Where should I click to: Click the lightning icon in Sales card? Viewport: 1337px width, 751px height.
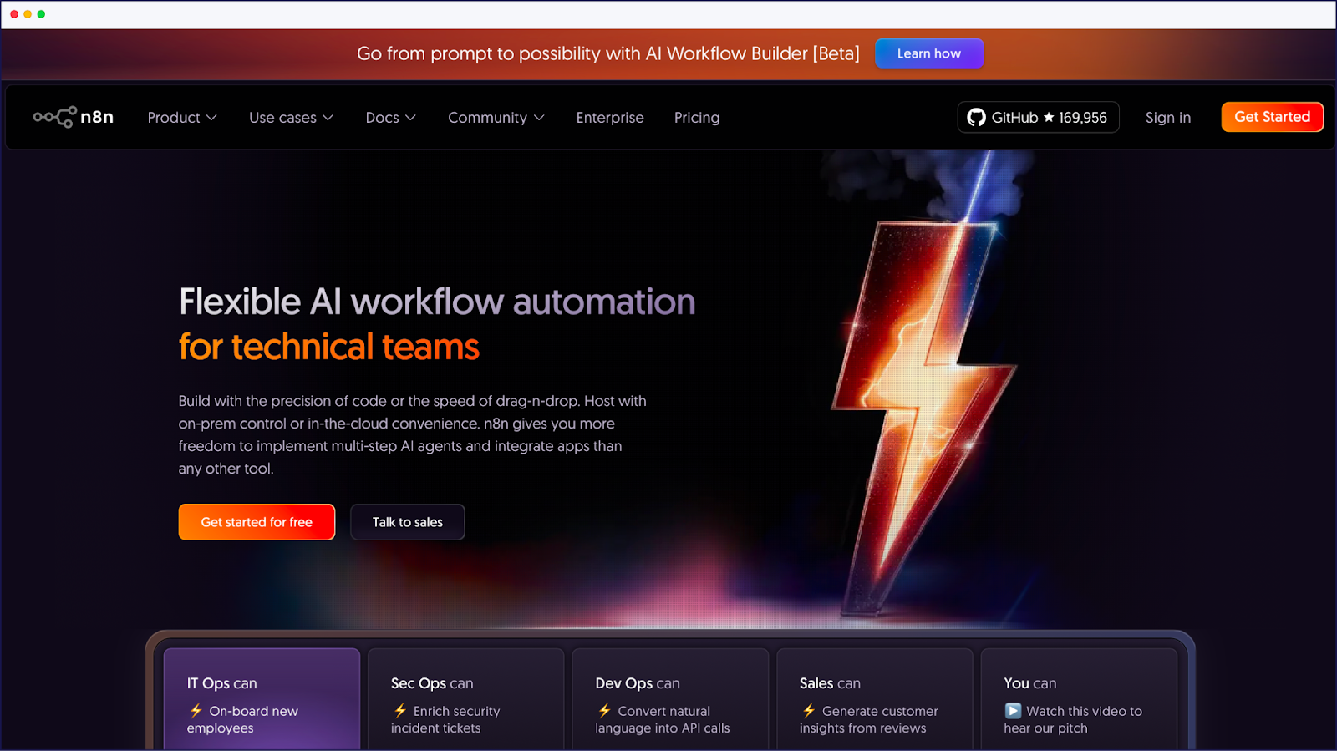[x=809, y=711]
